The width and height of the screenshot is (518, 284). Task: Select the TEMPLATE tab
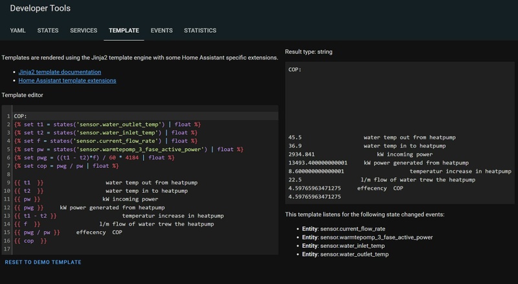click(124, 30)
